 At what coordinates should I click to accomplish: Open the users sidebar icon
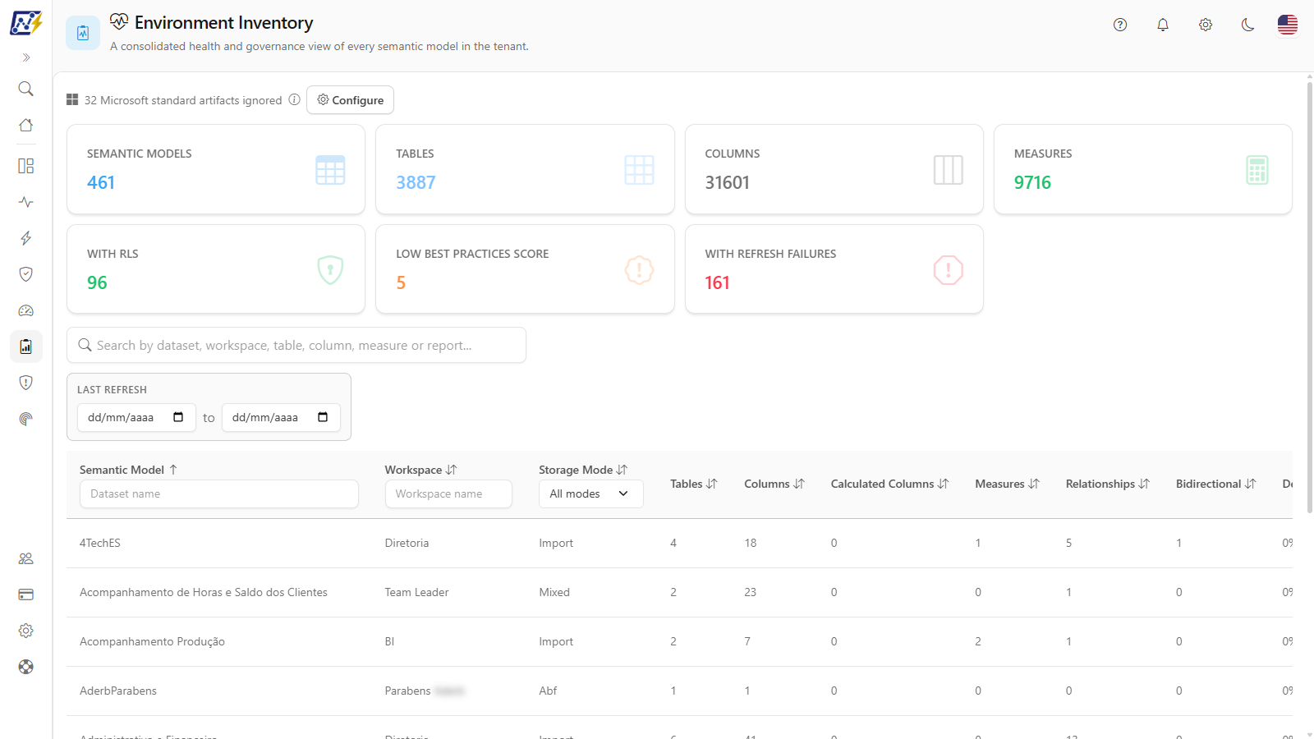point(26,558)
